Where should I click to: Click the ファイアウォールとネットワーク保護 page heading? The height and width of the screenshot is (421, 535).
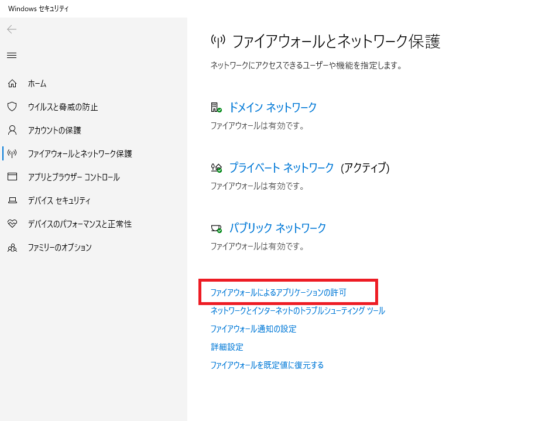point(337,42)
